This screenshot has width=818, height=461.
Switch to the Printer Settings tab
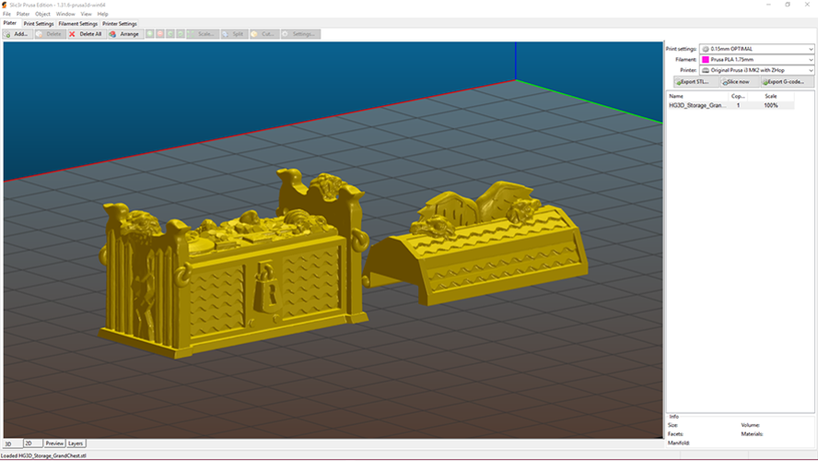(x=120, y=23)
